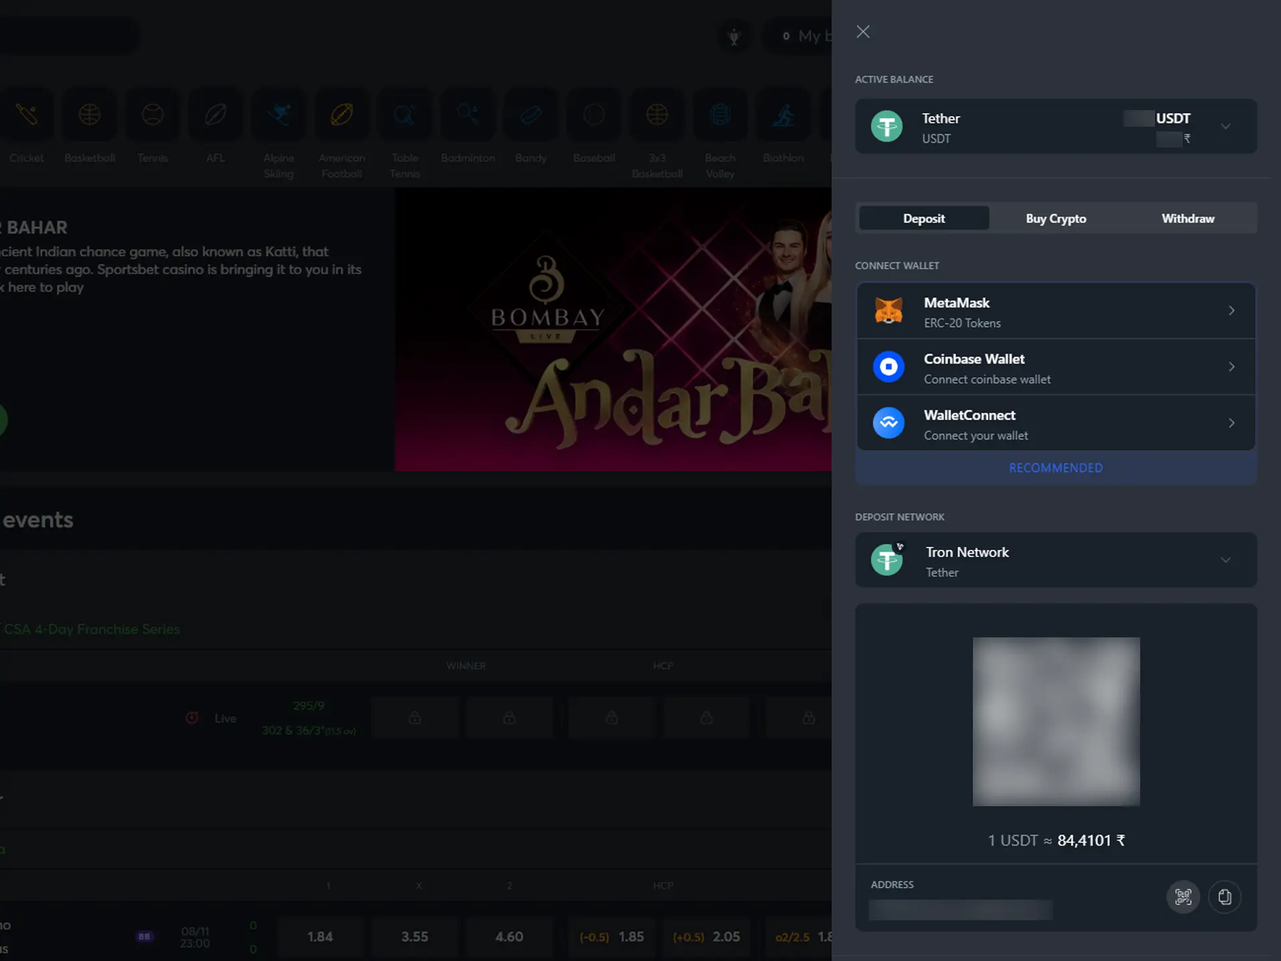This screenshot has width=1281, height=961.
Task: Click the Tether USDT currency icon
Action: click(887, 126)
